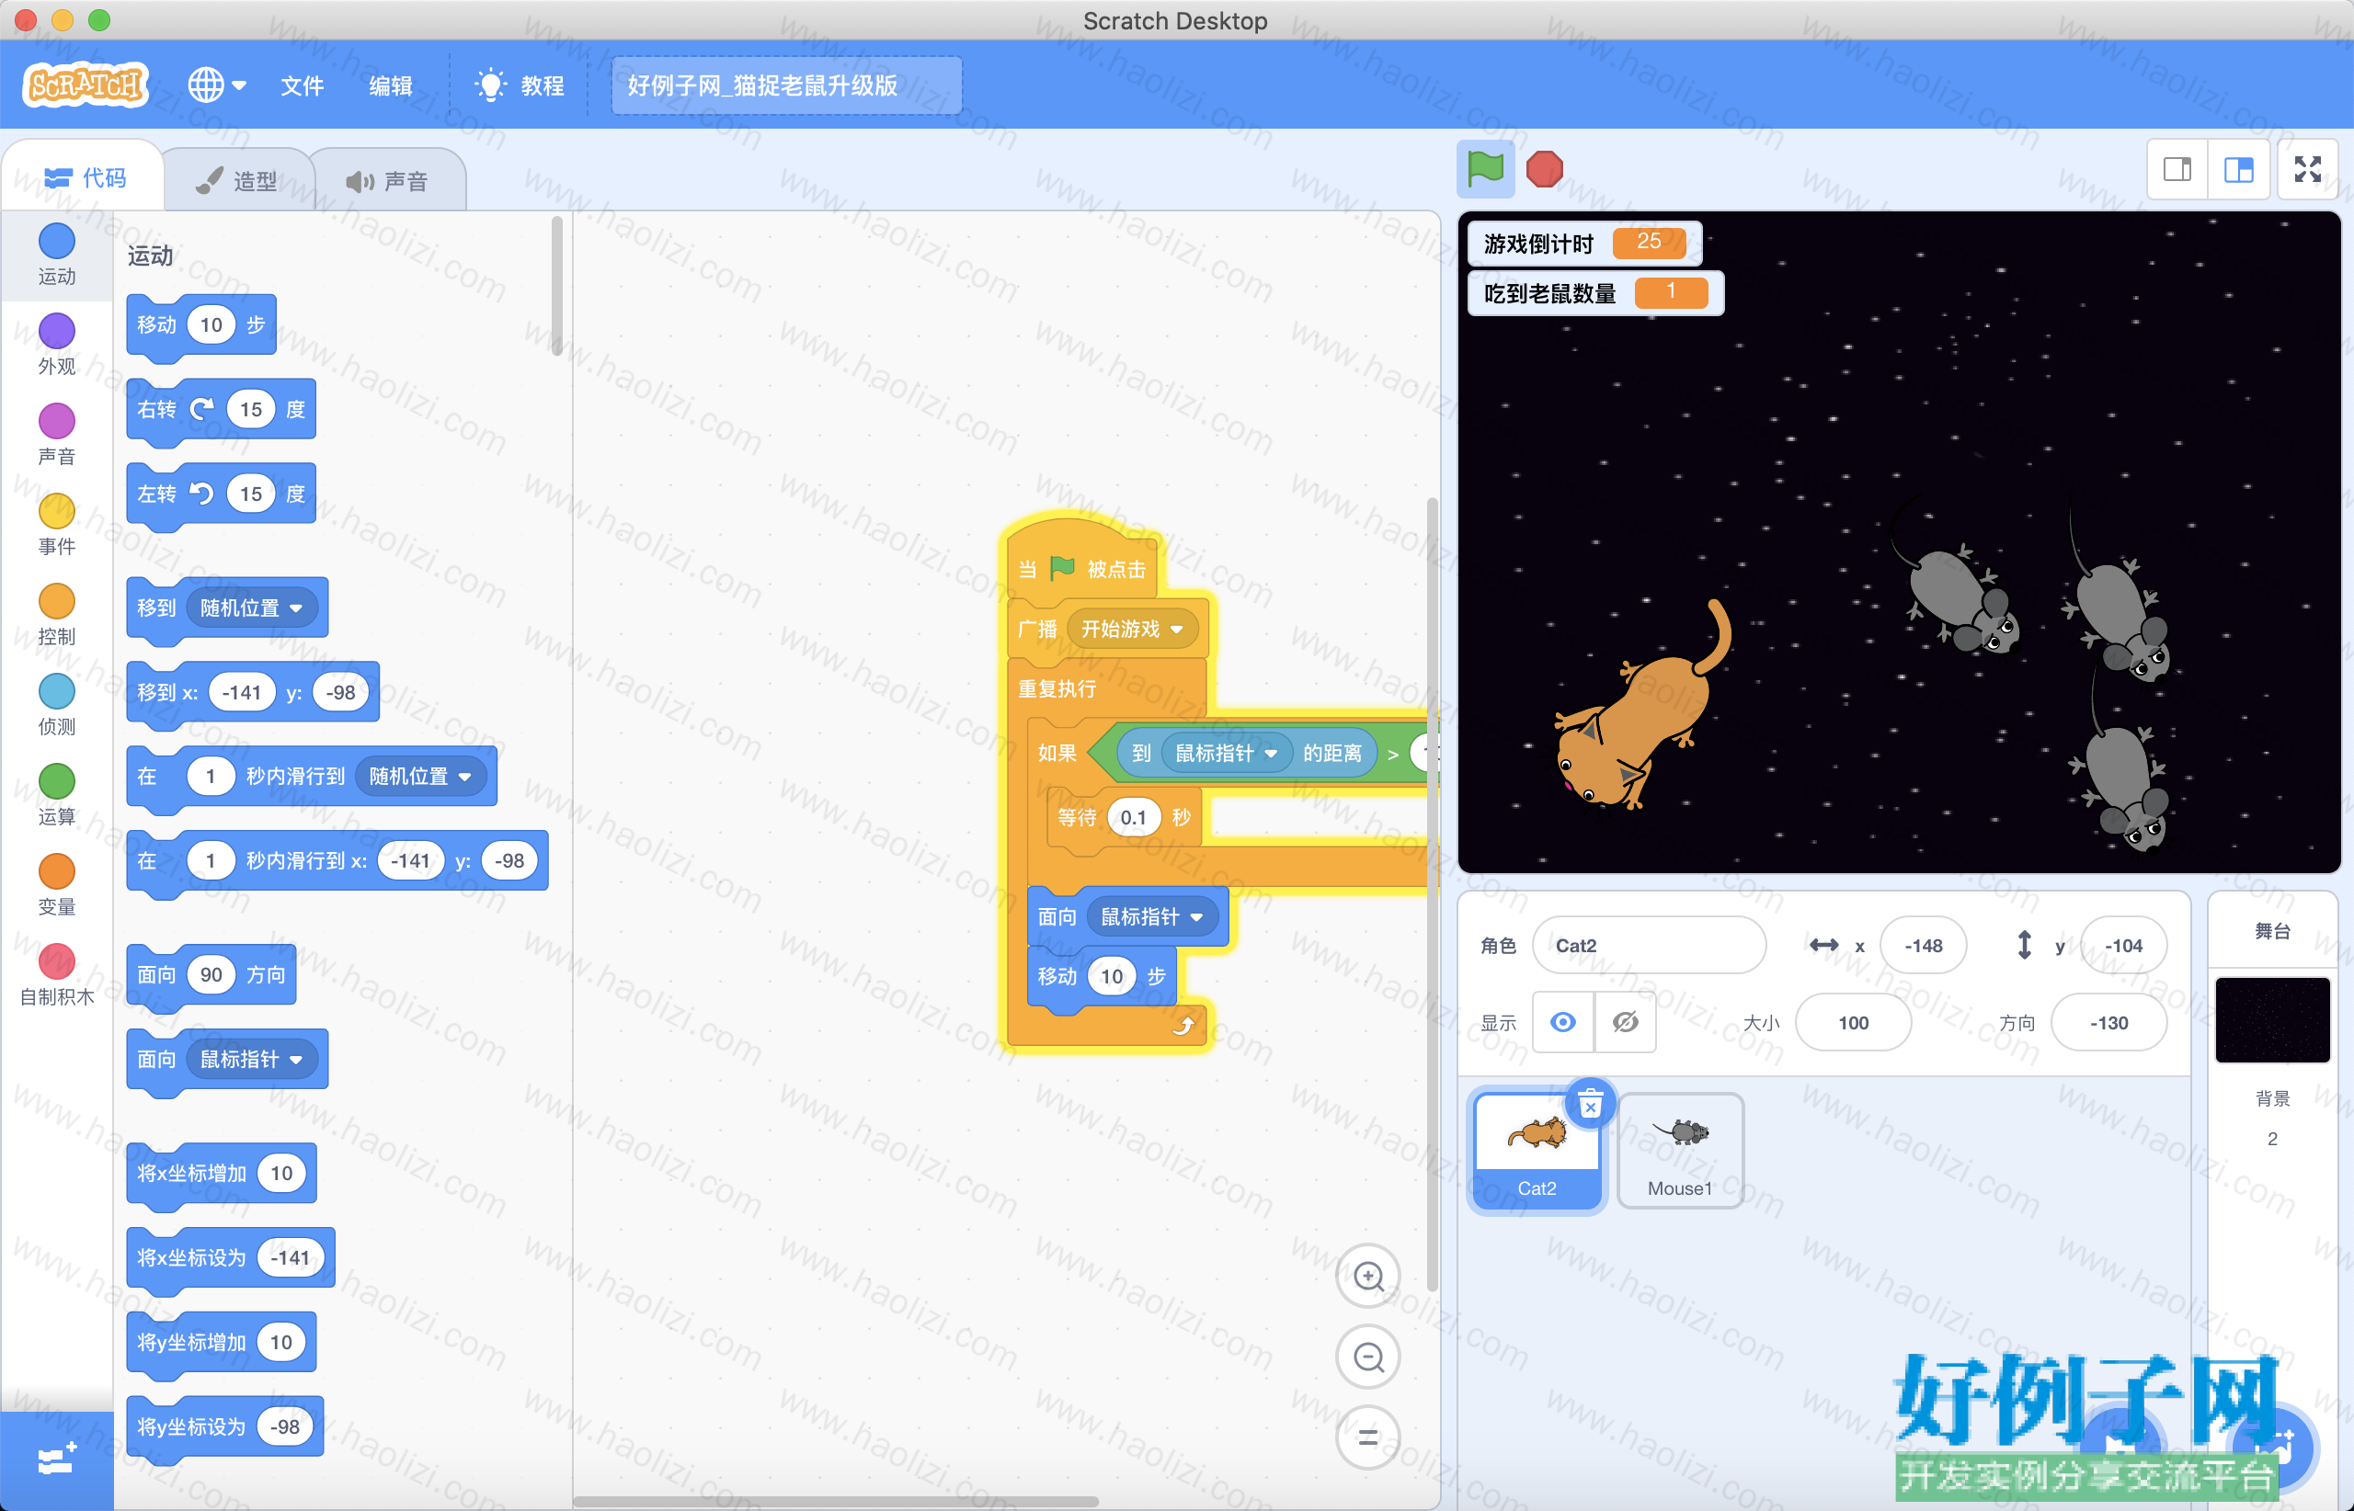Screen dimensions: 2354x1511
Task: Edit the sprite 方向 direction field
Action: (x=2108, y=1022)
